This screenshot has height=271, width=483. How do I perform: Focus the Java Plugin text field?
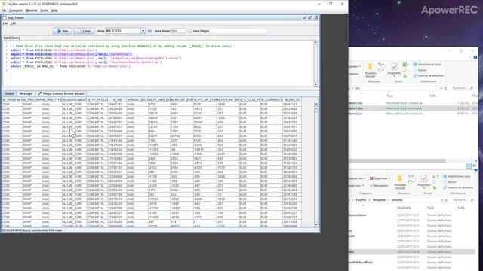[x=239, y=31]
